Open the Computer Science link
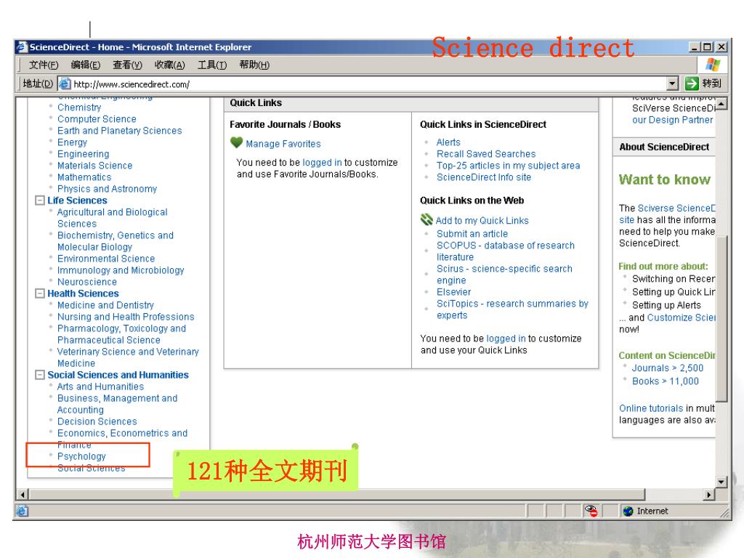Screen dimensions: 744x558 click(97, 119)
